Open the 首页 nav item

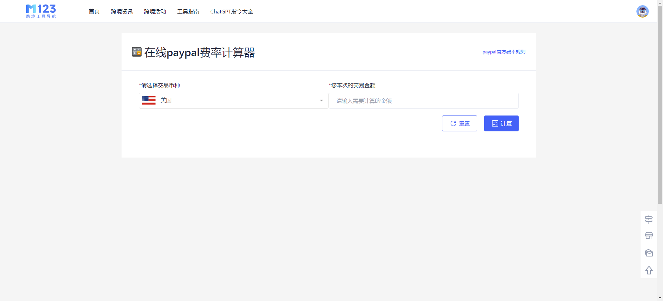pos(94,11)
